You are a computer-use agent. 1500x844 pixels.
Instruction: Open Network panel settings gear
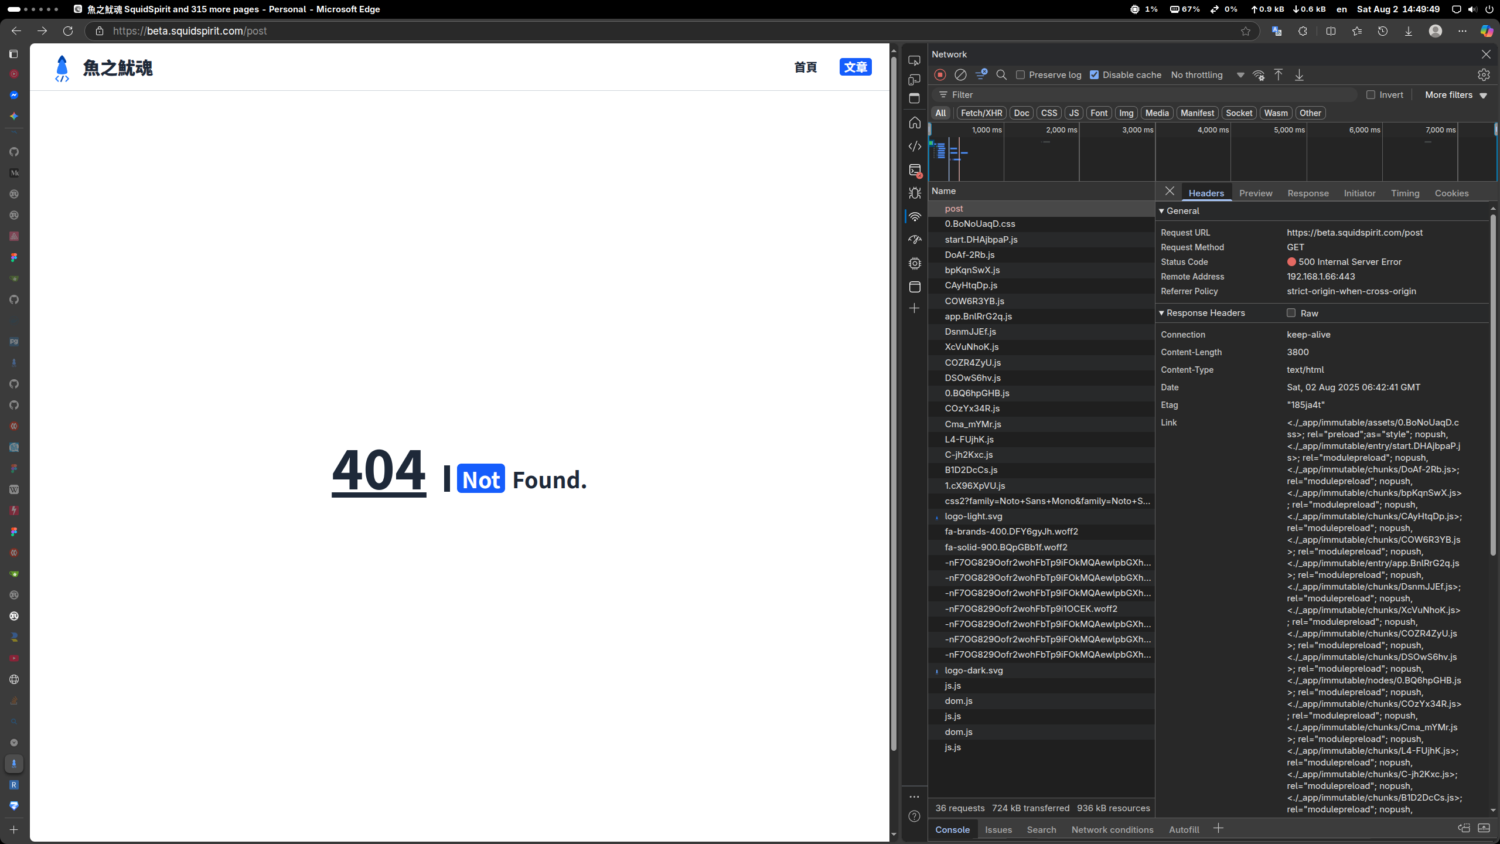[1484, 75]
